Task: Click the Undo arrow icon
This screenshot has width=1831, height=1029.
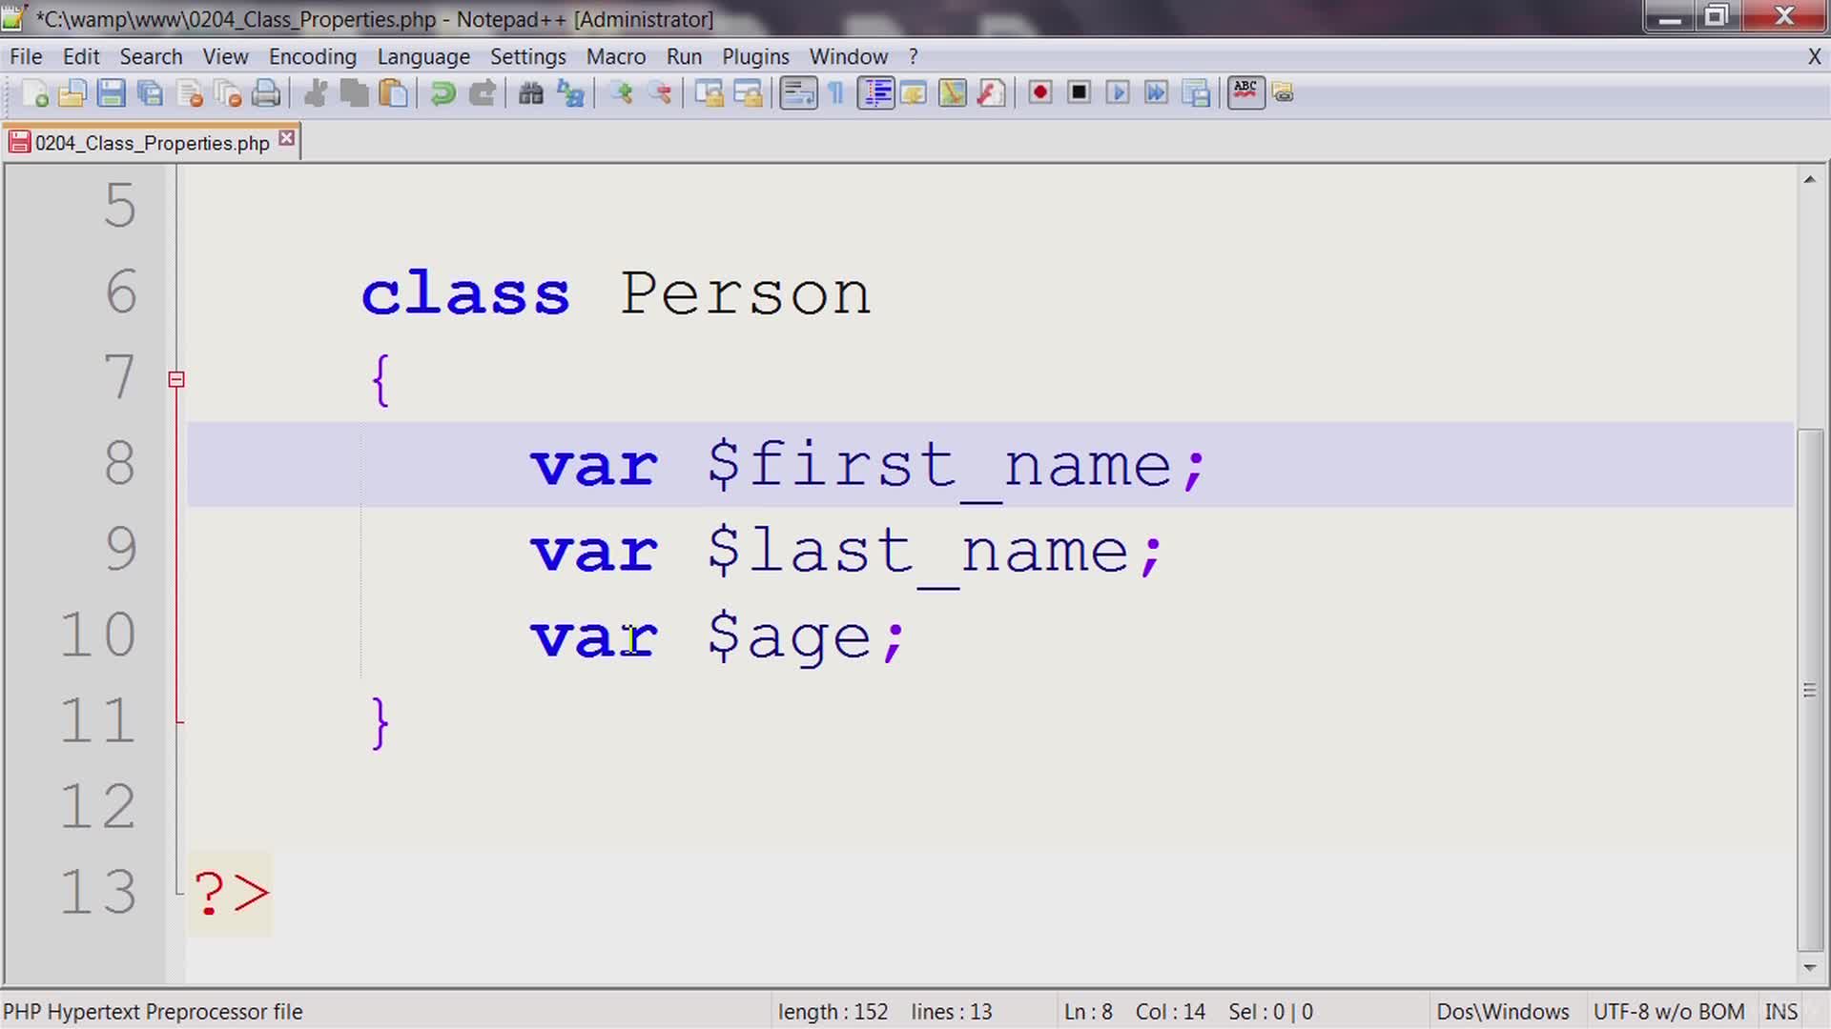Action: click(442, 92)
